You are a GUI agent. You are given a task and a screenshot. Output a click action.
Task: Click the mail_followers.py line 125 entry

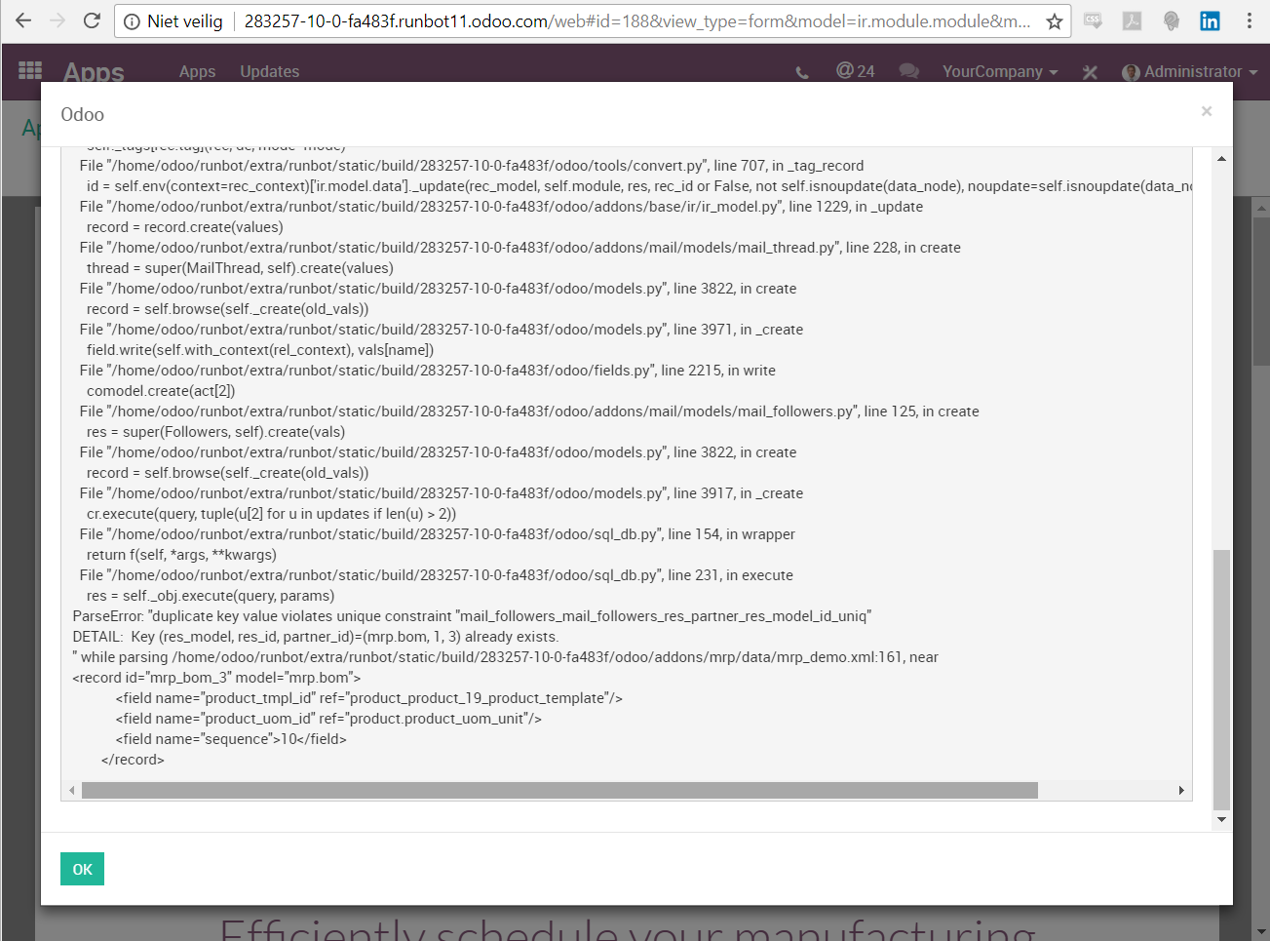(529, 412)
